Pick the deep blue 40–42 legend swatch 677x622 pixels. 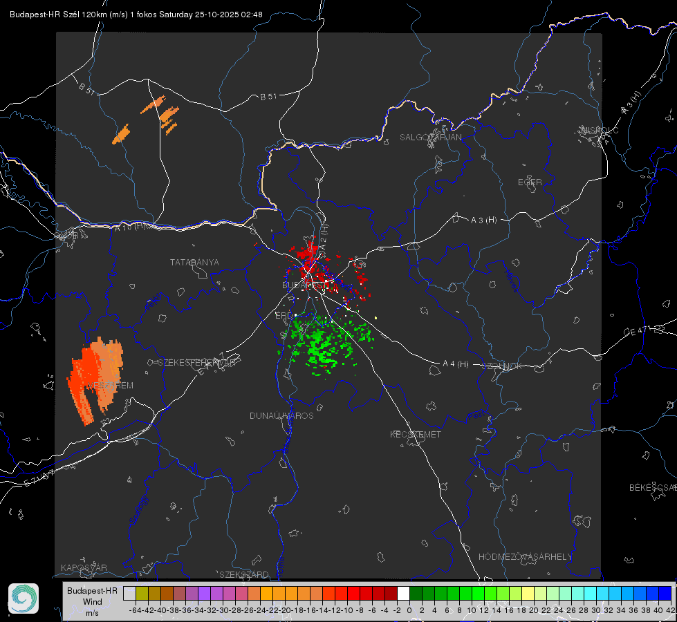(665, 593)
